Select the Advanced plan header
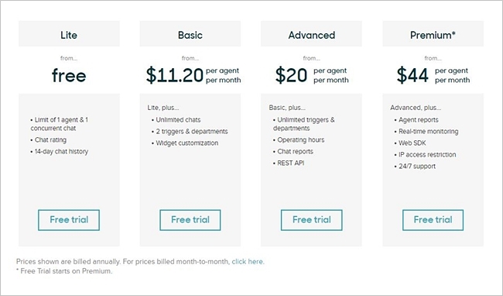 [x=311, y=34]
